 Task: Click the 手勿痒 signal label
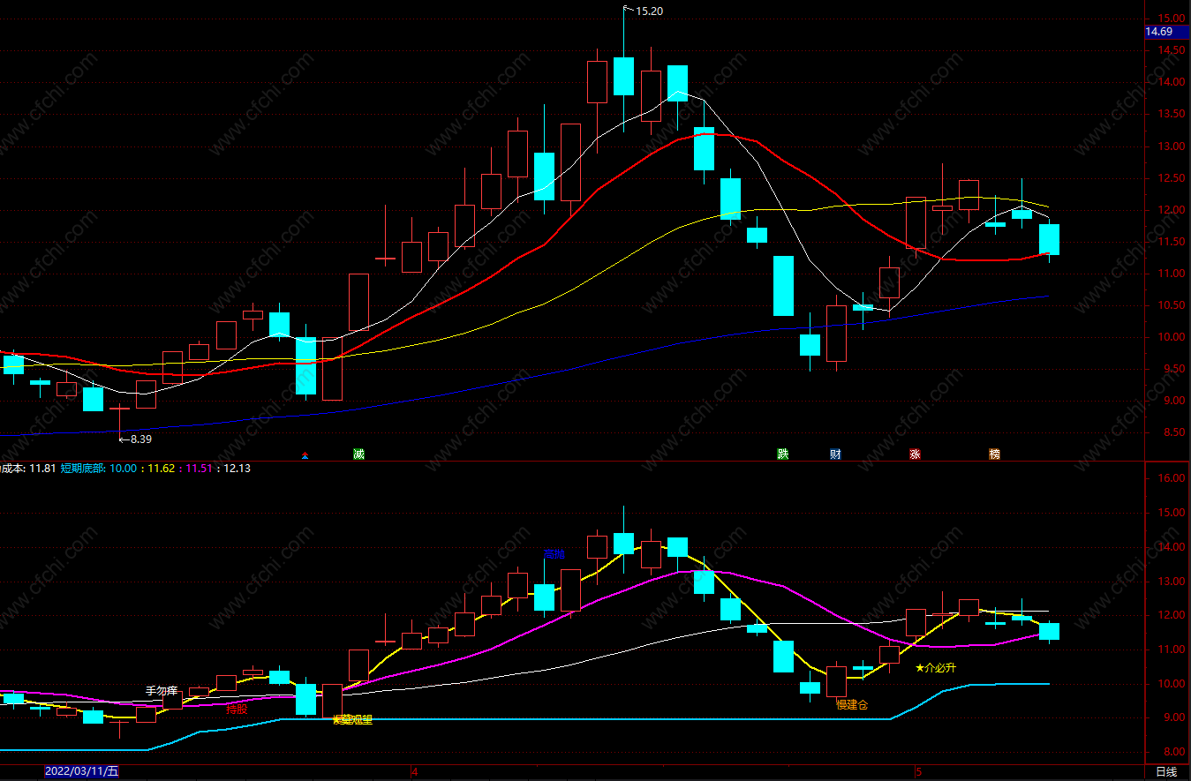[x=162, y=691]
